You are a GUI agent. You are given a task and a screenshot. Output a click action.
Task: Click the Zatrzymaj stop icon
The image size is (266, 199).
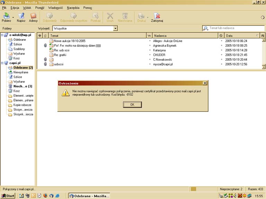[x=157, y=16]
